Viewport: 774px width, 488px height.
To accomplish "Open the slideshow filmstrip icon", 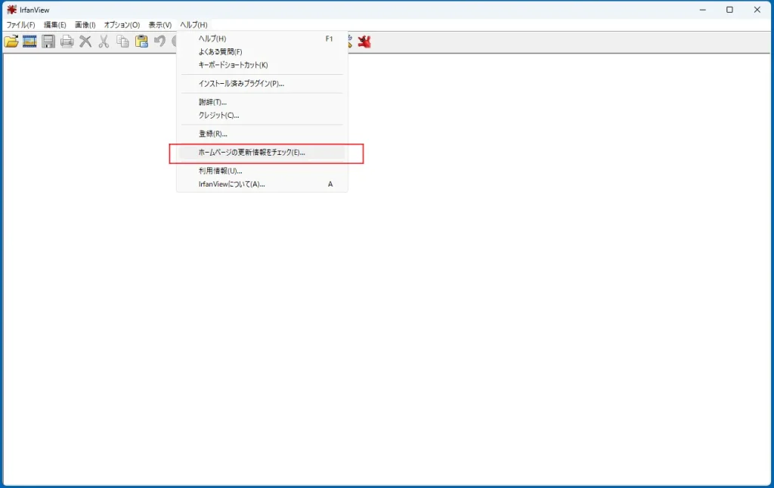I will pos(29,42).
